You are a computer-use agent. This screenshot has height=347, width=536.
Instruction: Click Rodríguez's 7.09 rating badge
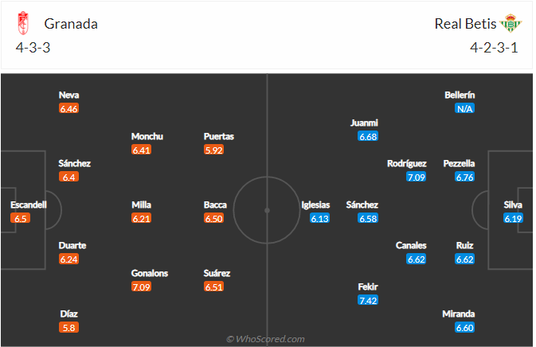[417, 177]
